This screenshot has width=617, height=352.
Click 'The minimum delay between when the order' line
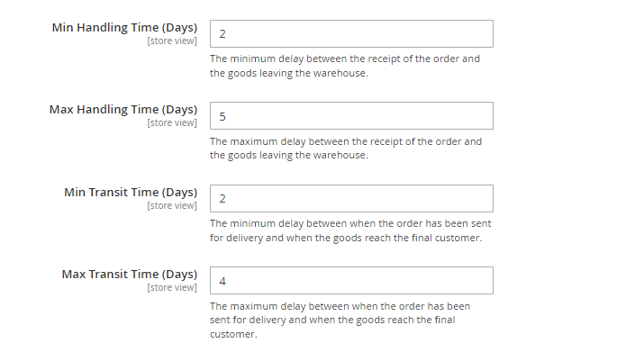[x=350, y=224]
